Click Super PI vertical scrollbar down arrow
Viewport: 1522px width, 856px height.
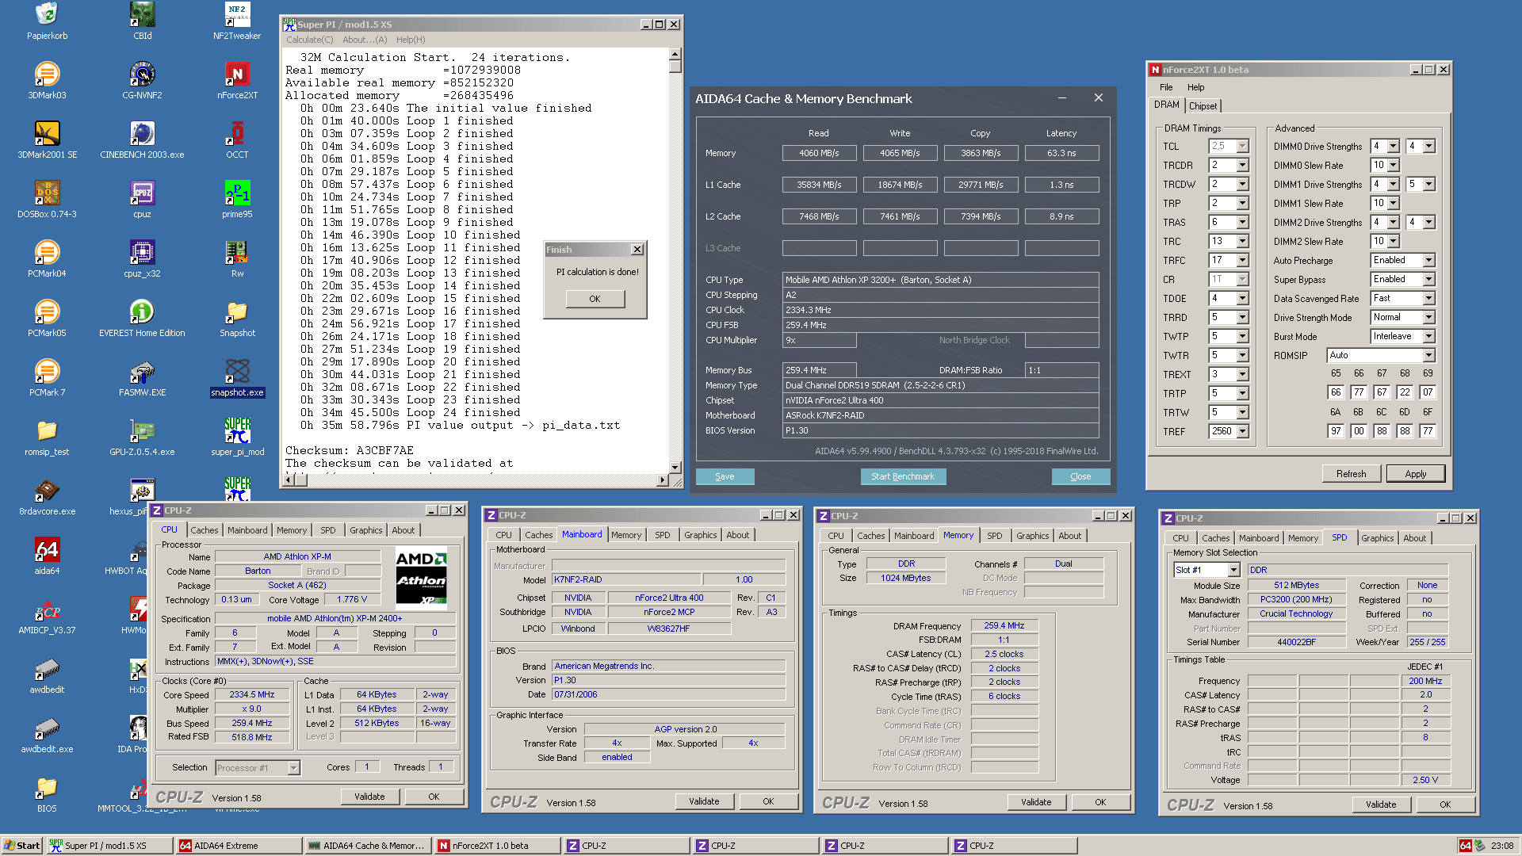[x=675, y=468]
